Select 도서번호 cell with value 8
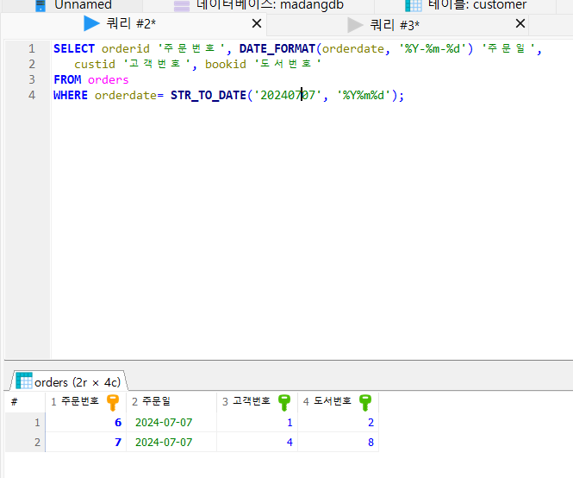The image size is (573, 478). pos(338,442)
